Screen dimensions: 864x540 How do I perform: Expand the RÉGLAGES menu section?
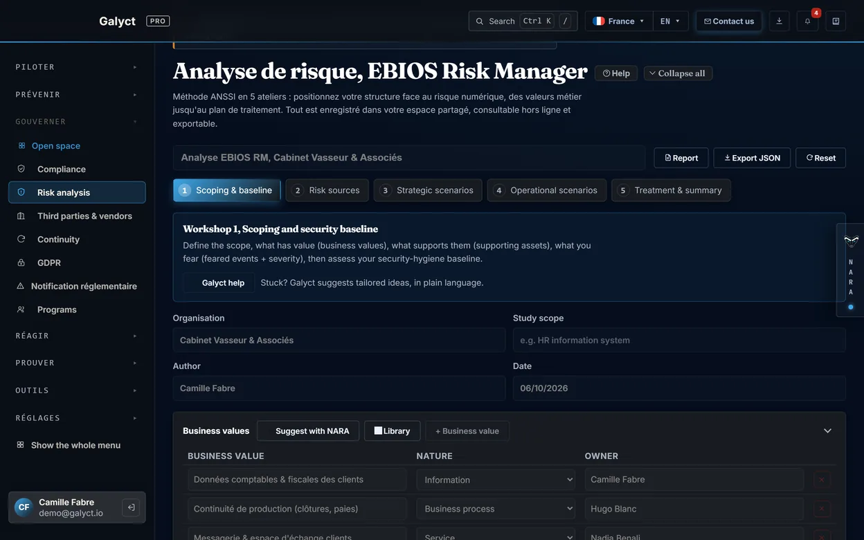point(76,418)
